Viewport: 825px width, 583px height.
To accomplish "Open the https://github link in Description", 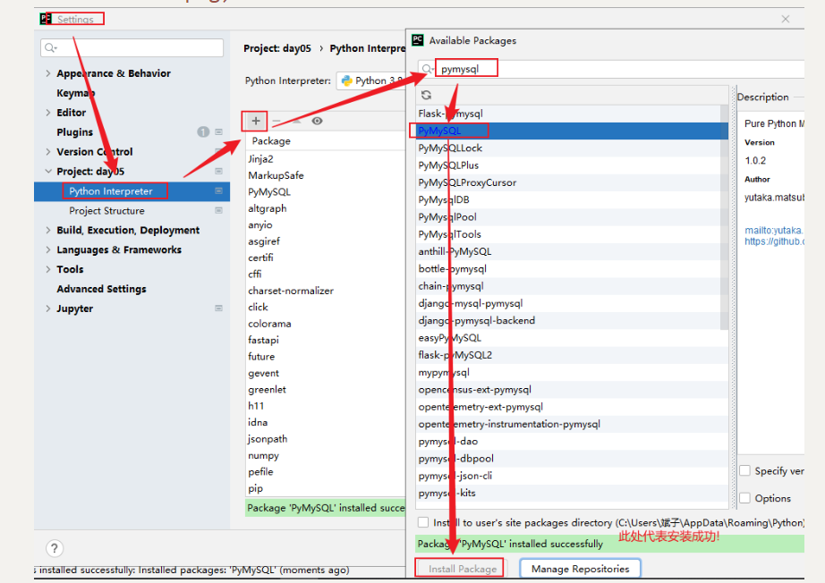I will click(774, 241).
